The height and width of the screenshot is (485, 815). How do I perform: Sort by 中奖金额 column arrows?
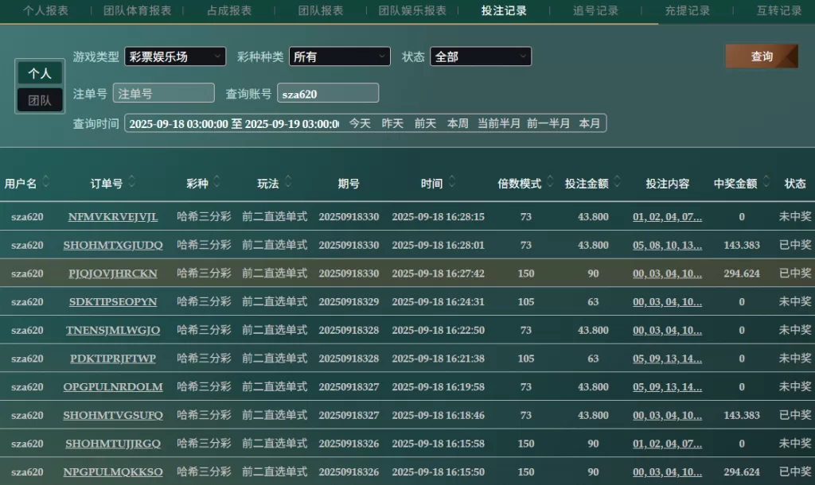click(766, 183)
